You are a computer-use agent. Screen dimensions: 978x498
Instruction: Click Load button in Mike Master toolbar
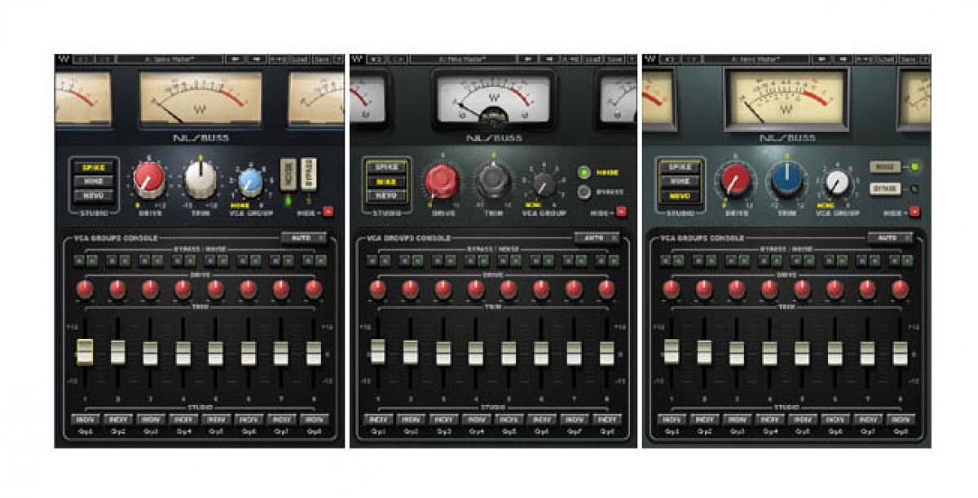(594, 59)
